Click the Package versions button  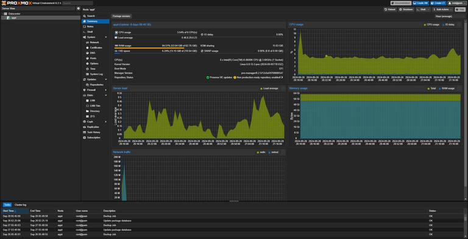pyautogui.click(x=121, y=16)
